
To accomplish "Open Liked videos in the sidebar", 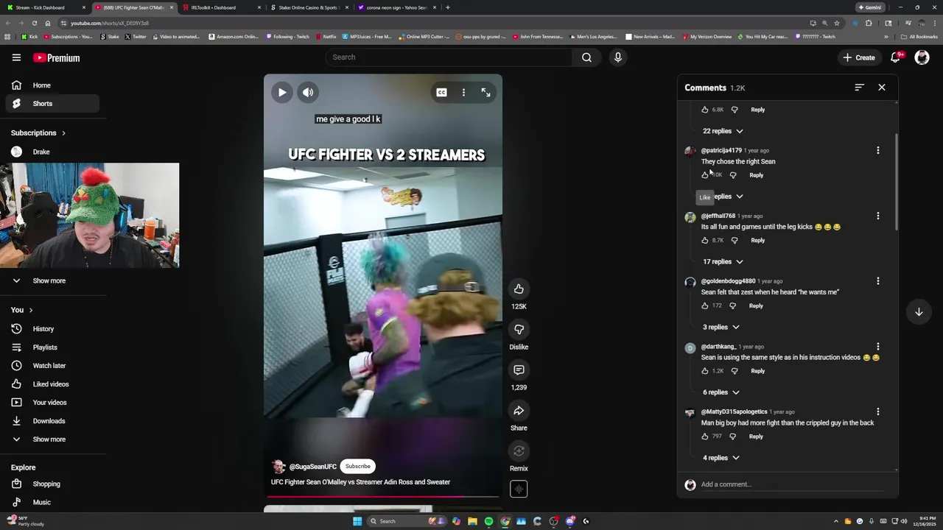I will (x=52, y=384).
